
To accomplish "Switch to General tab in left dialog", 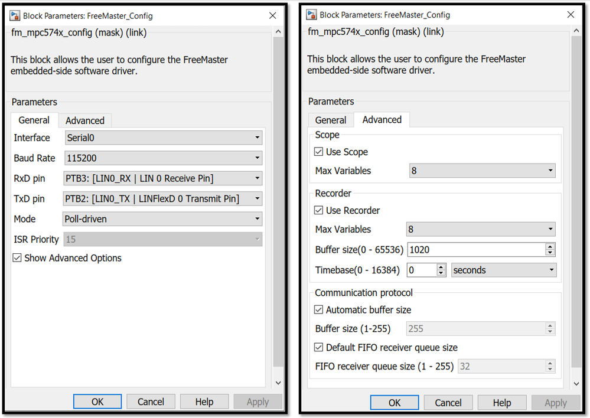I will pos(34,120).
